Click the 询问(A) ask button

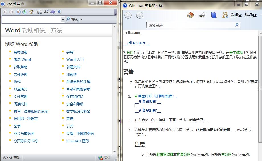click(x=236, y=15)
